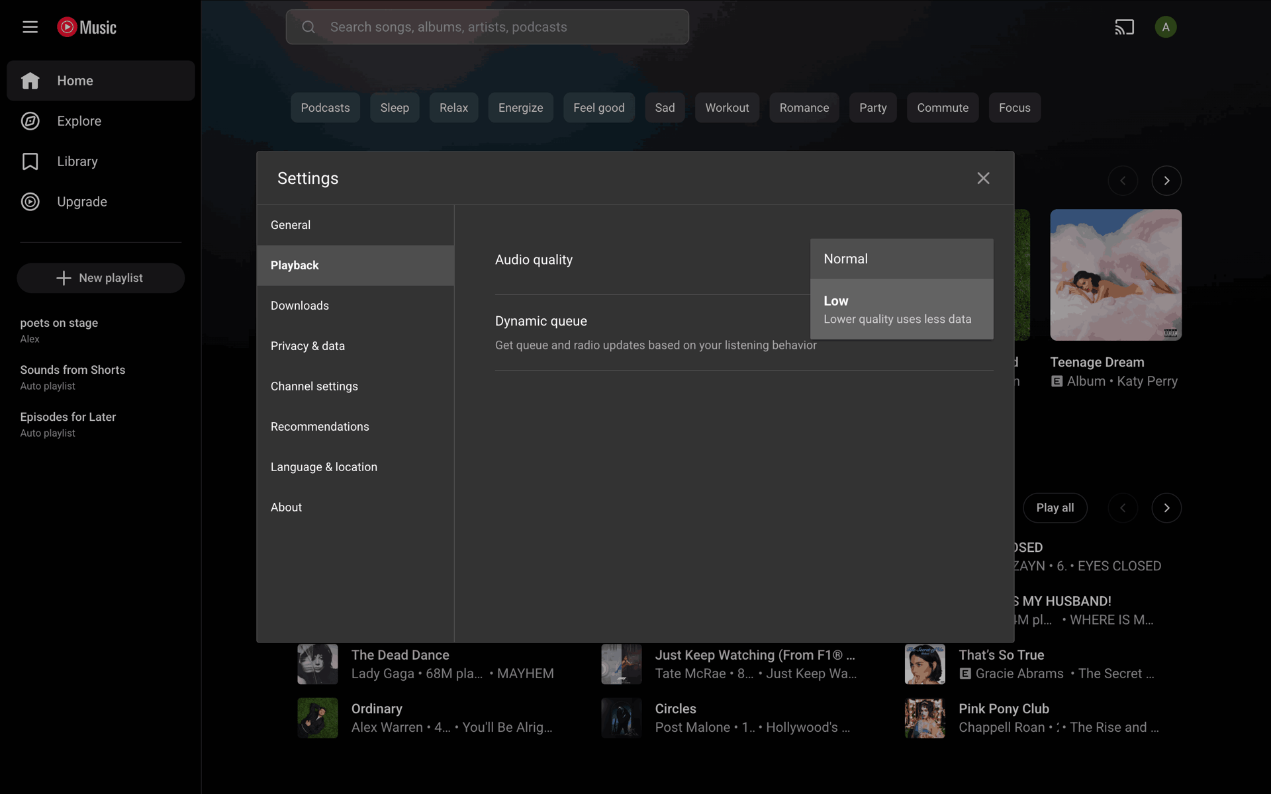Open the Teenage Dream album cover

point(1115,275)
